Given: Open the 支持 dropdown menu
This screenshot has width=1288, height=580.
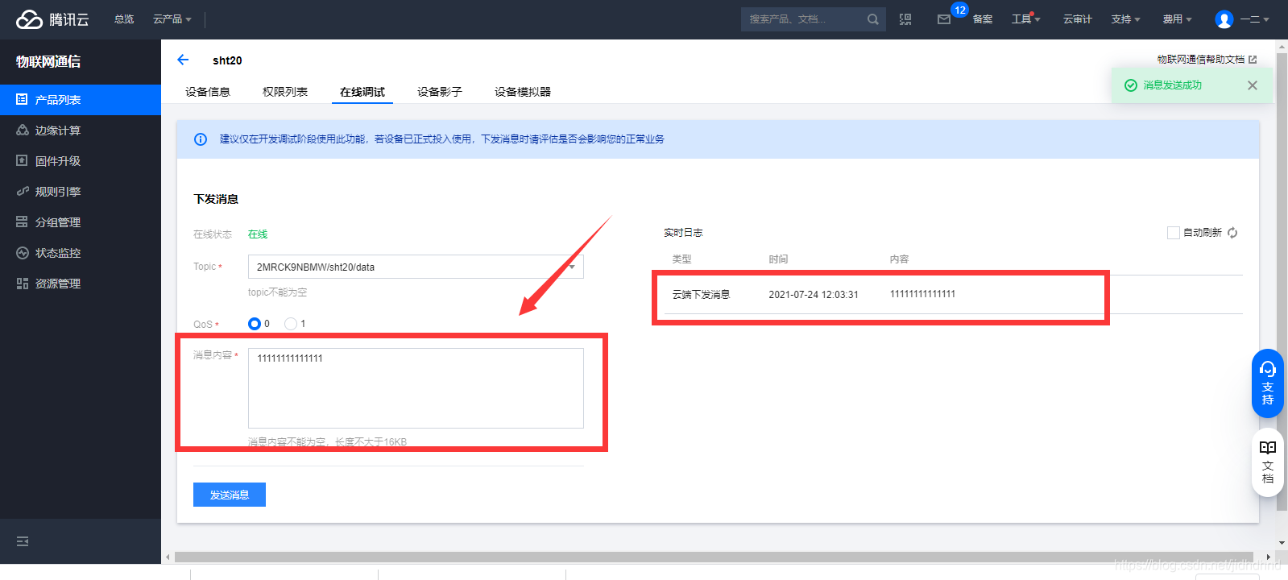Looking at the screenshot, I should tap(1125, 19).
